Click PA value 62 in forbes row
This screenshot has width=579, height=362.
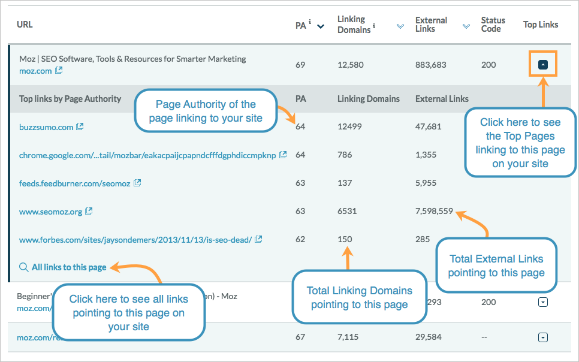pos(300,239)
